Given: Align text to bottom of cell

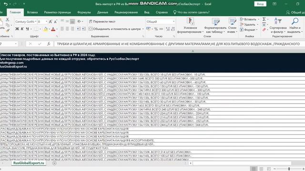Looking at the screenshot, I should (72, 21).
